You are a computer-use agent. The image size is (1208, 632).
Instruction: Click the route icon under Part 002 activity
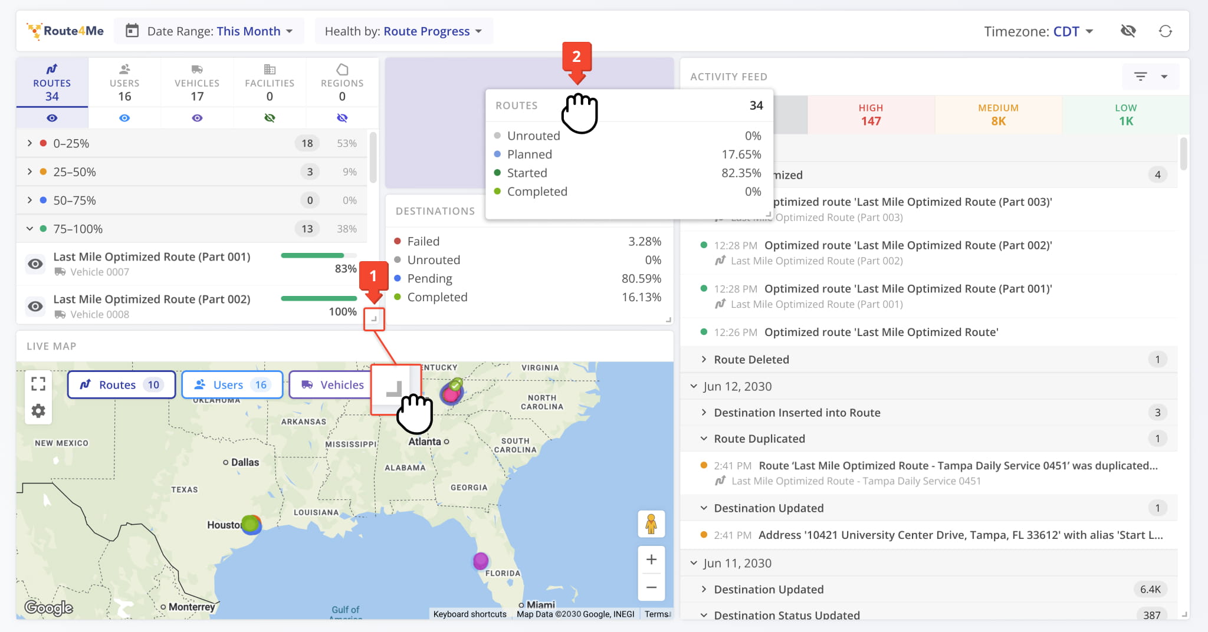720,261
